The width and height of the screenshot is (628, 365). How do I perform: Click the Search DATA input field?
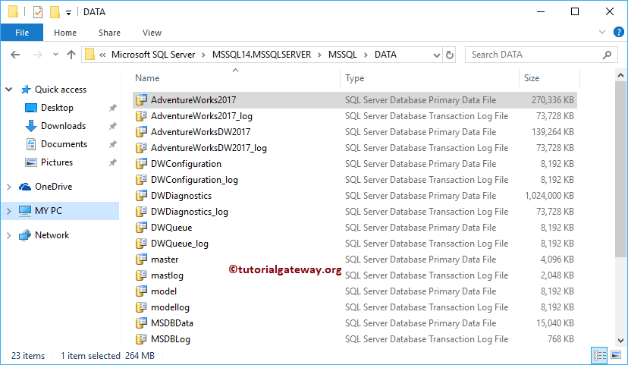click(535, 55)
